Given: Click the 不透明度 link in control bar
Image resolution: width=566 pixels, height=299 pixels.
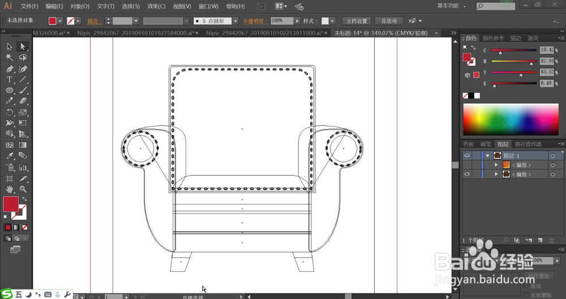Looking at the screenshot, I should [x=255, y=21].
